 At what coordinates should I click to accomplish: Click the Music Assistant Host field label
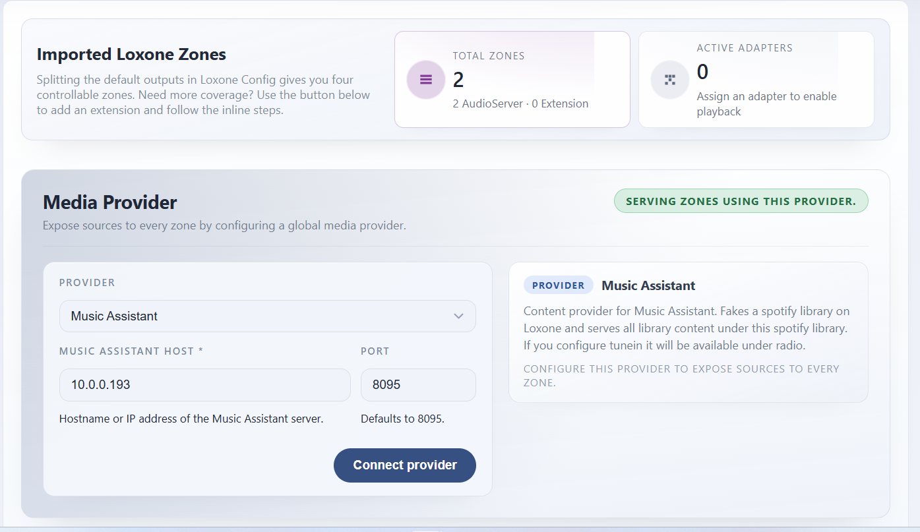(131, 351)
